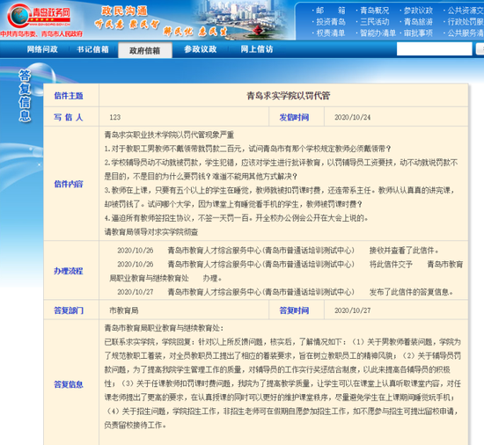Open the 参政议政 navigation tab
Screen dimensions: 484x445
click(201, 49)
